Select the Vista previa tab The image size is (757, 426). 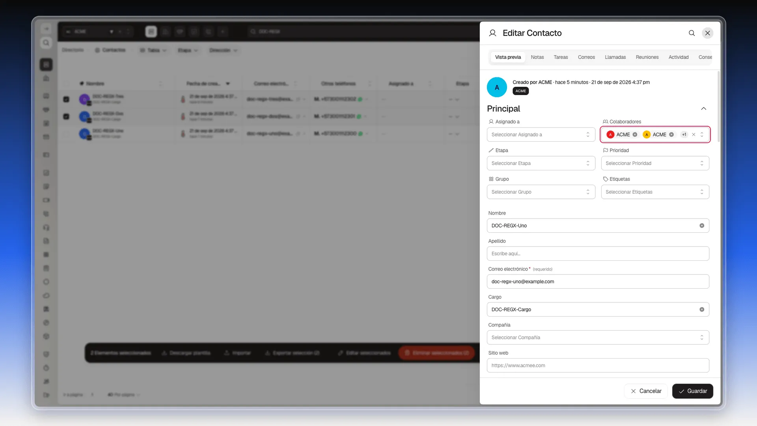(508, 57)
